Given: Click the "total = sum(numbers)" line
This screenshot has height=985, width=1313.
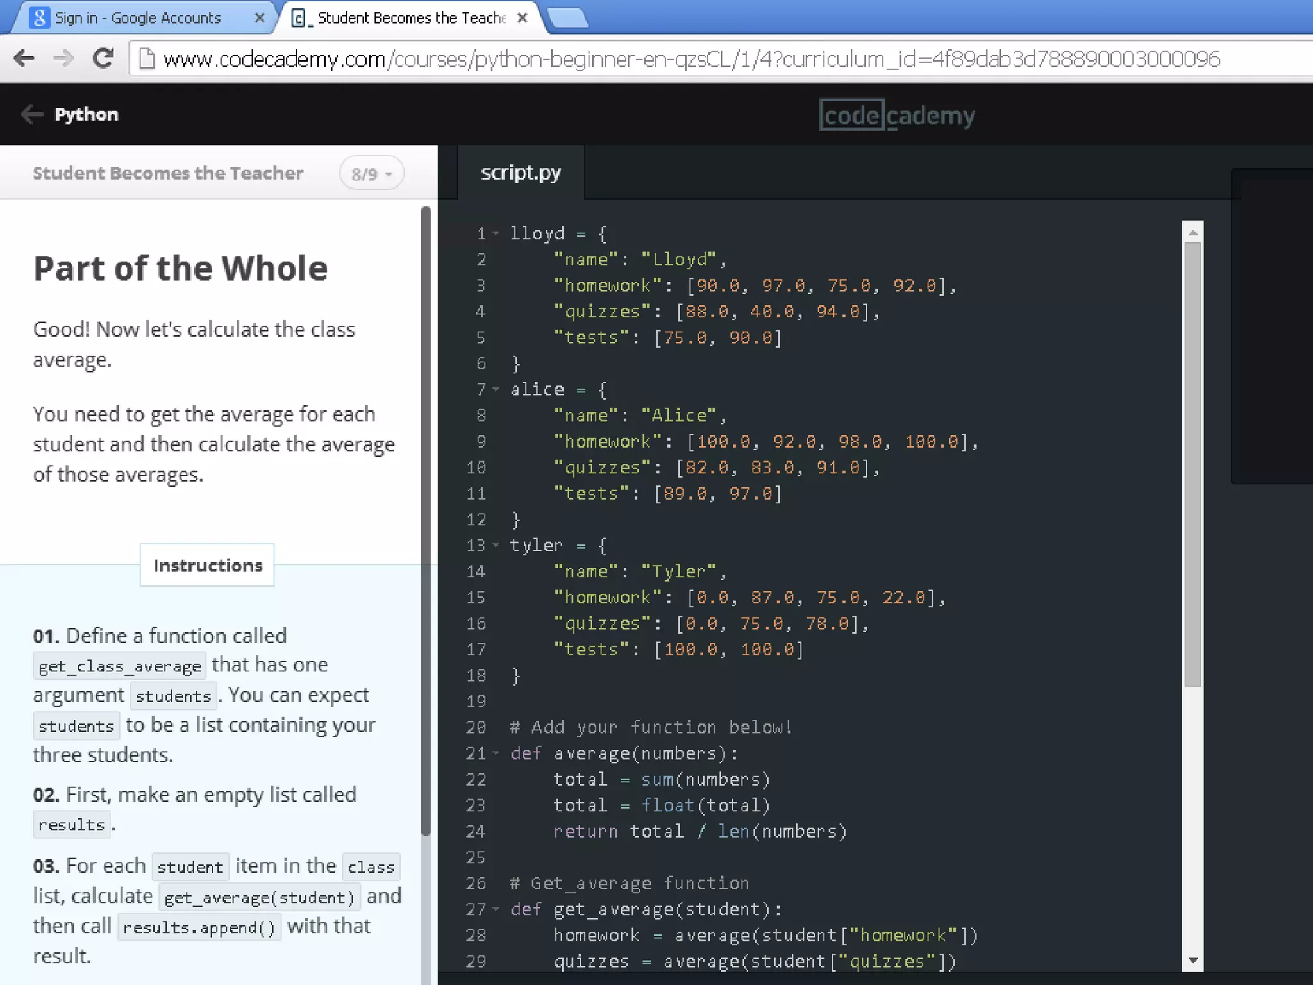Looking at the screenshot, I should coord(662,779).
